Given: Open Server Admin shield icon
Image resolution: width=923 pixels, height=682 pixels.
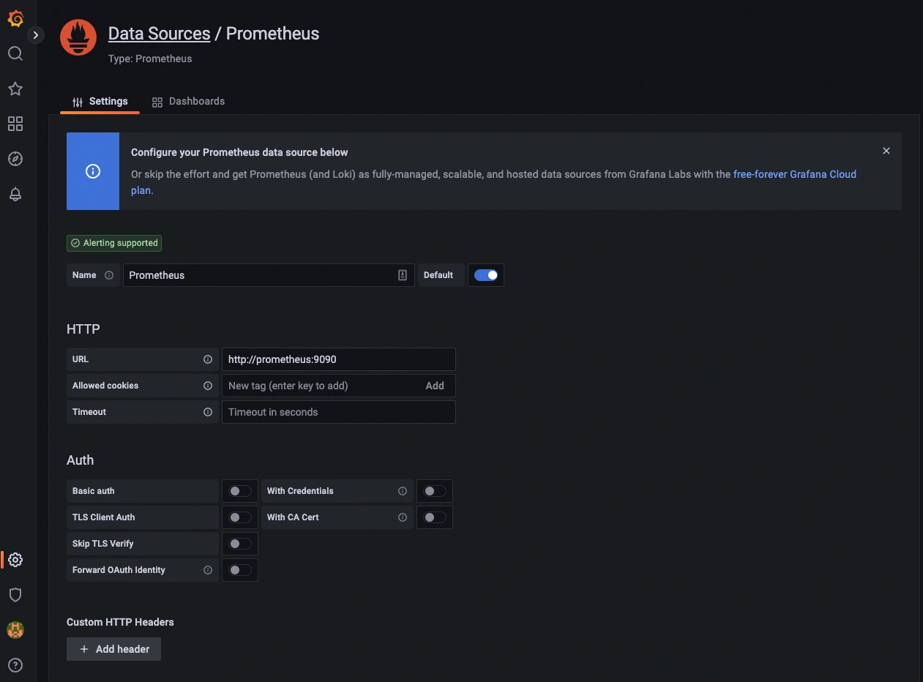Looking at the screenshot, I should click(x=15, y=595).
